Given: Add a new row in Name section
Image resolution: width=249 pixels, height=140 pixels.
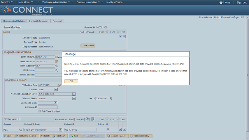Looking at the screenshot, I should pyautogui.click(x=121, y=37).
